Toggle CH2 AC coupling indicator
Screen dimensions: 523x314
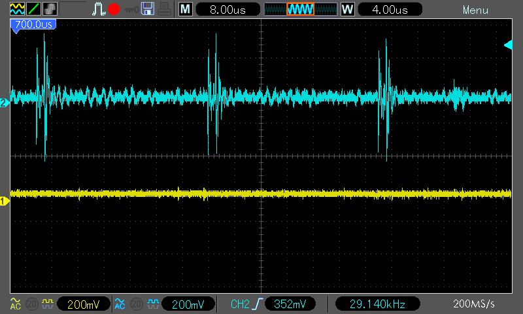point(120,304)
